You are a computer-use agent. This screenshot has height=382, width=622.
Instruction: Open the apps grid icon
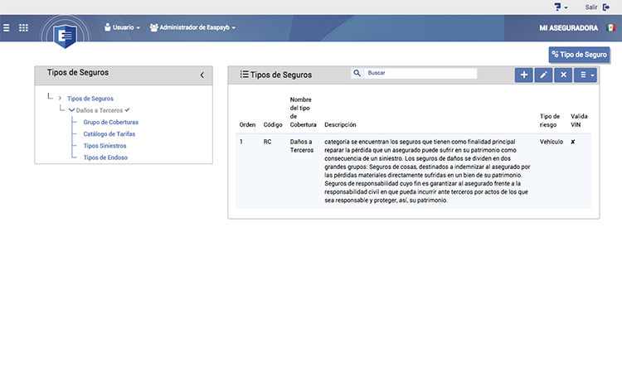tap(23, 27)
